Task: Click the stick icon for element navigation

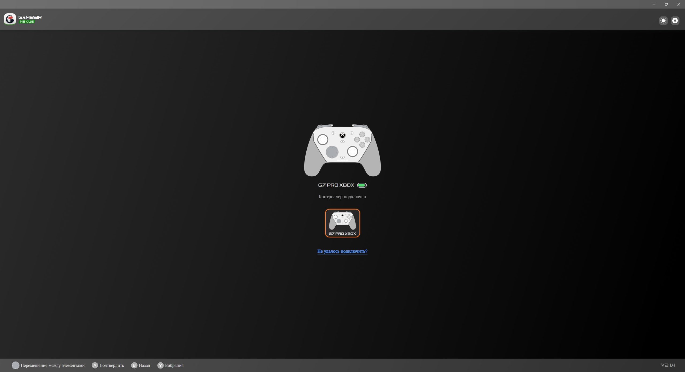Action: pyautogui.click(x=16, y=365)
